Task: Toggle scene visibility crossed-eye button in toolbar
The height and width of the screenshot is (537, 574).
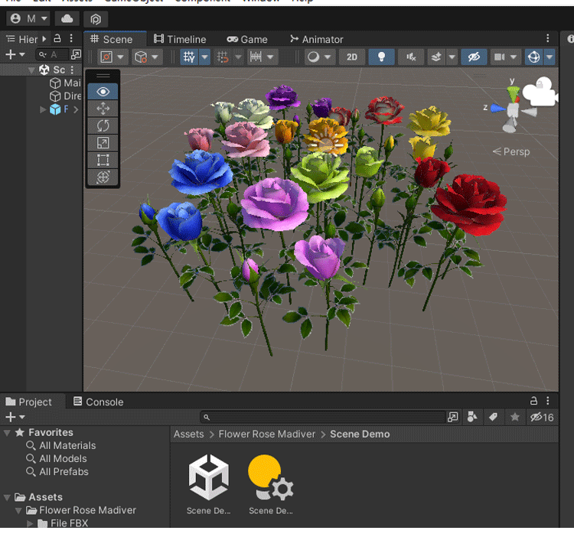Action: point(474,57)
